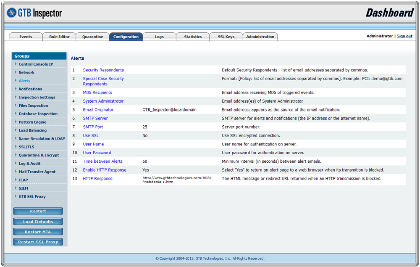Viewport: 420px width, 267px height.
Task: Open the Enable HTTP Response setting
Action: (x=105, y=170)
